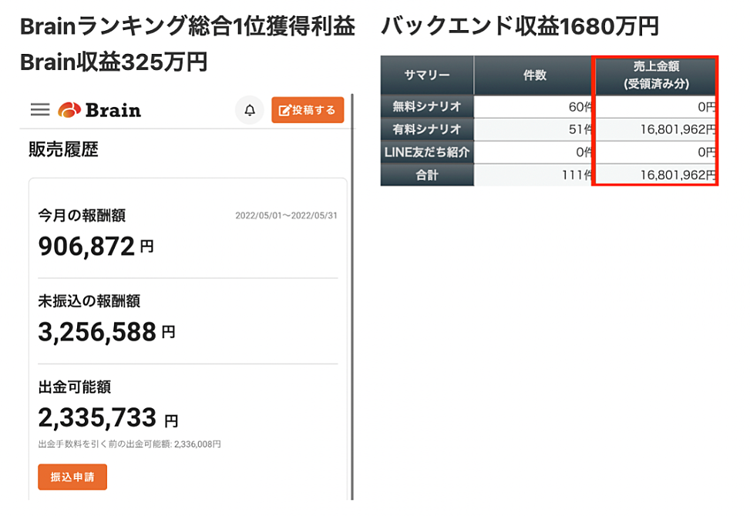Open the hamburger menu icon
This screenshot has height=516, width=750.
tap(40, 110)
